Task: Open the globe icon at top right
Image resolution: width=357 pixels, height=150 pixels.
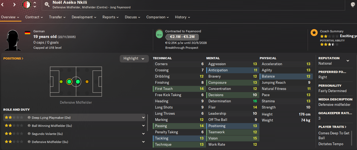Action: tap(353, 4)
